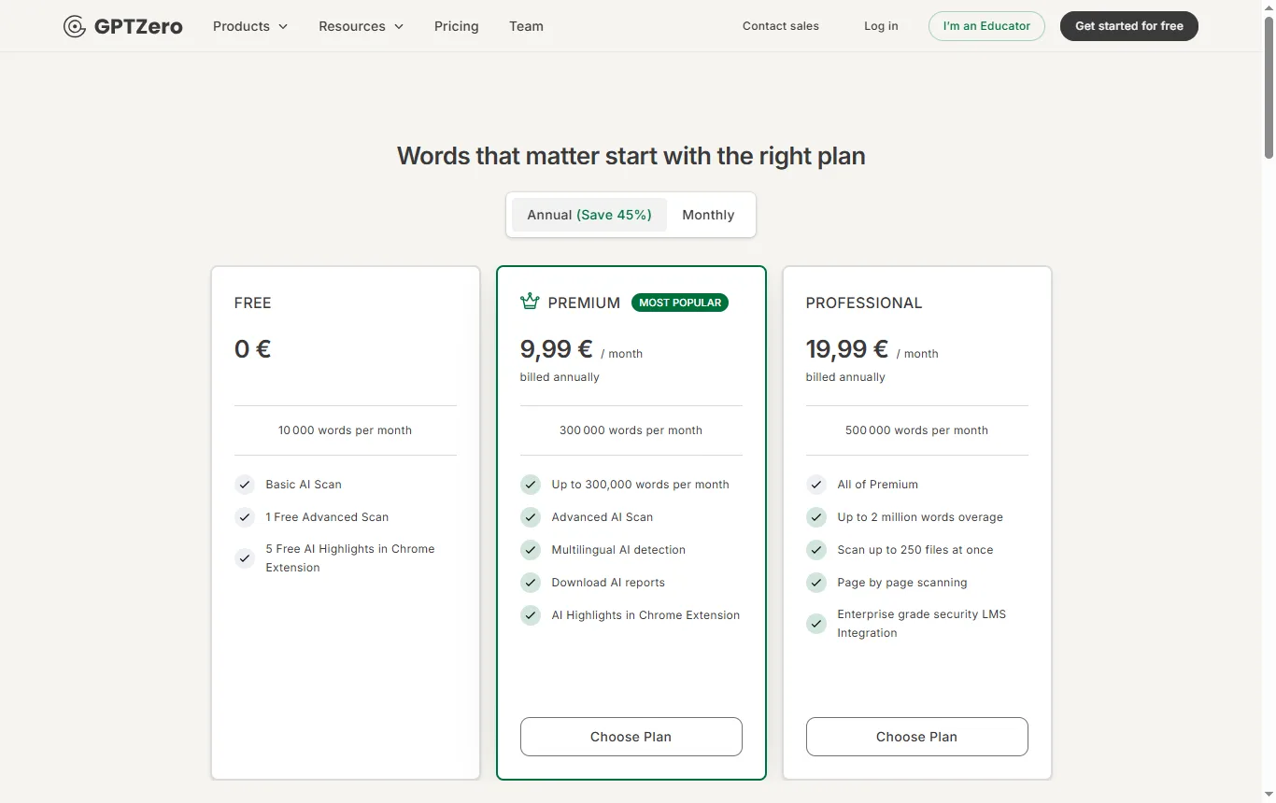Click the 300 000 words per month text
Screen dimensions: 1276x803
point(631,430)
